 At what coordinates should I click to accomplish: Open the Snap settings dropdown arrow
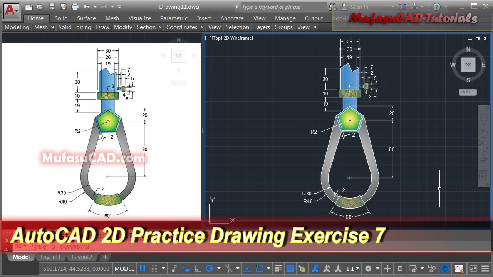164,269
